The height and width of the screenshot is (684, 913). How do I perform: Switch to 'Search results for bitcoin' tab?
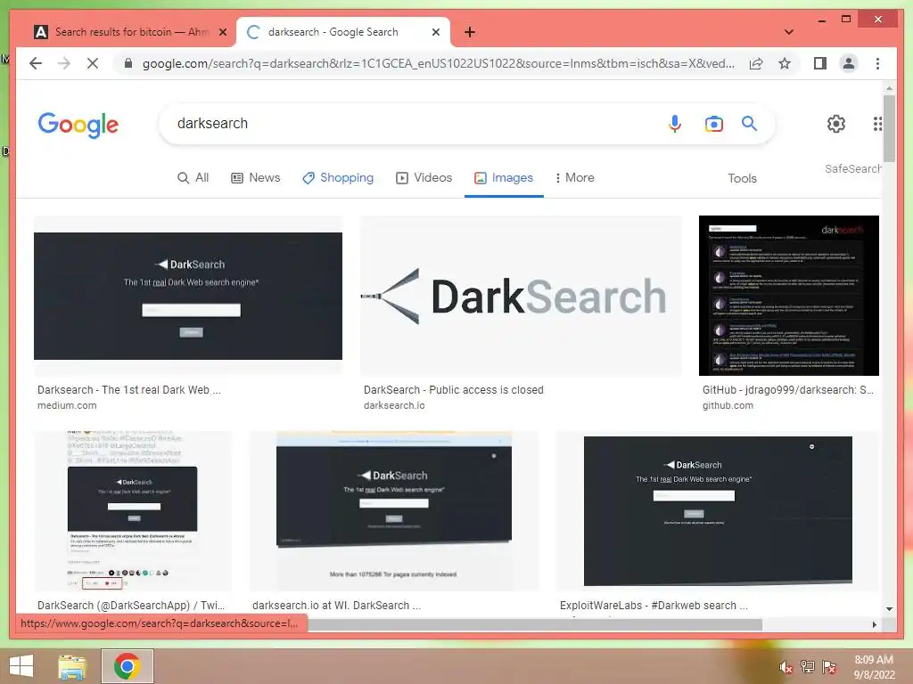[x=131, y=32]
